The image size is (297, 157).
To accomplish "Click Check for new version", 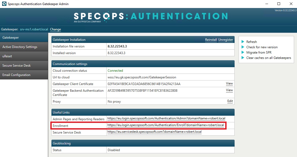I will pos(262,47).
